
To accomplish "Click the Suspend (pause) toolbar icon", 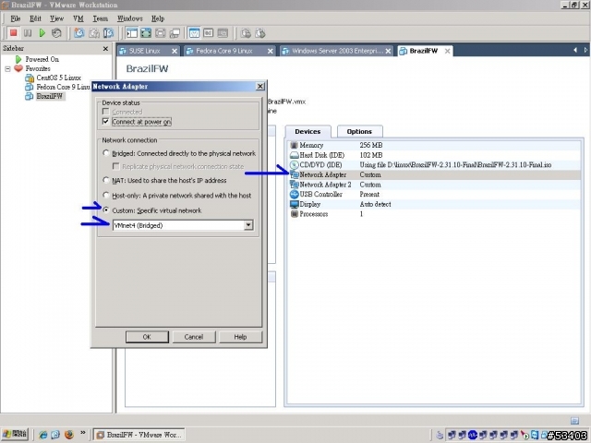I will pyautogui.click(x=28, y=33).
